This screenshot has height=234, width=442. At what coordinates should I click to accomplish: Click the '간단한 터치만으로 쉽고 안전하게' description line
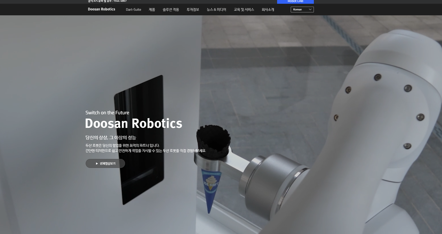146,151
